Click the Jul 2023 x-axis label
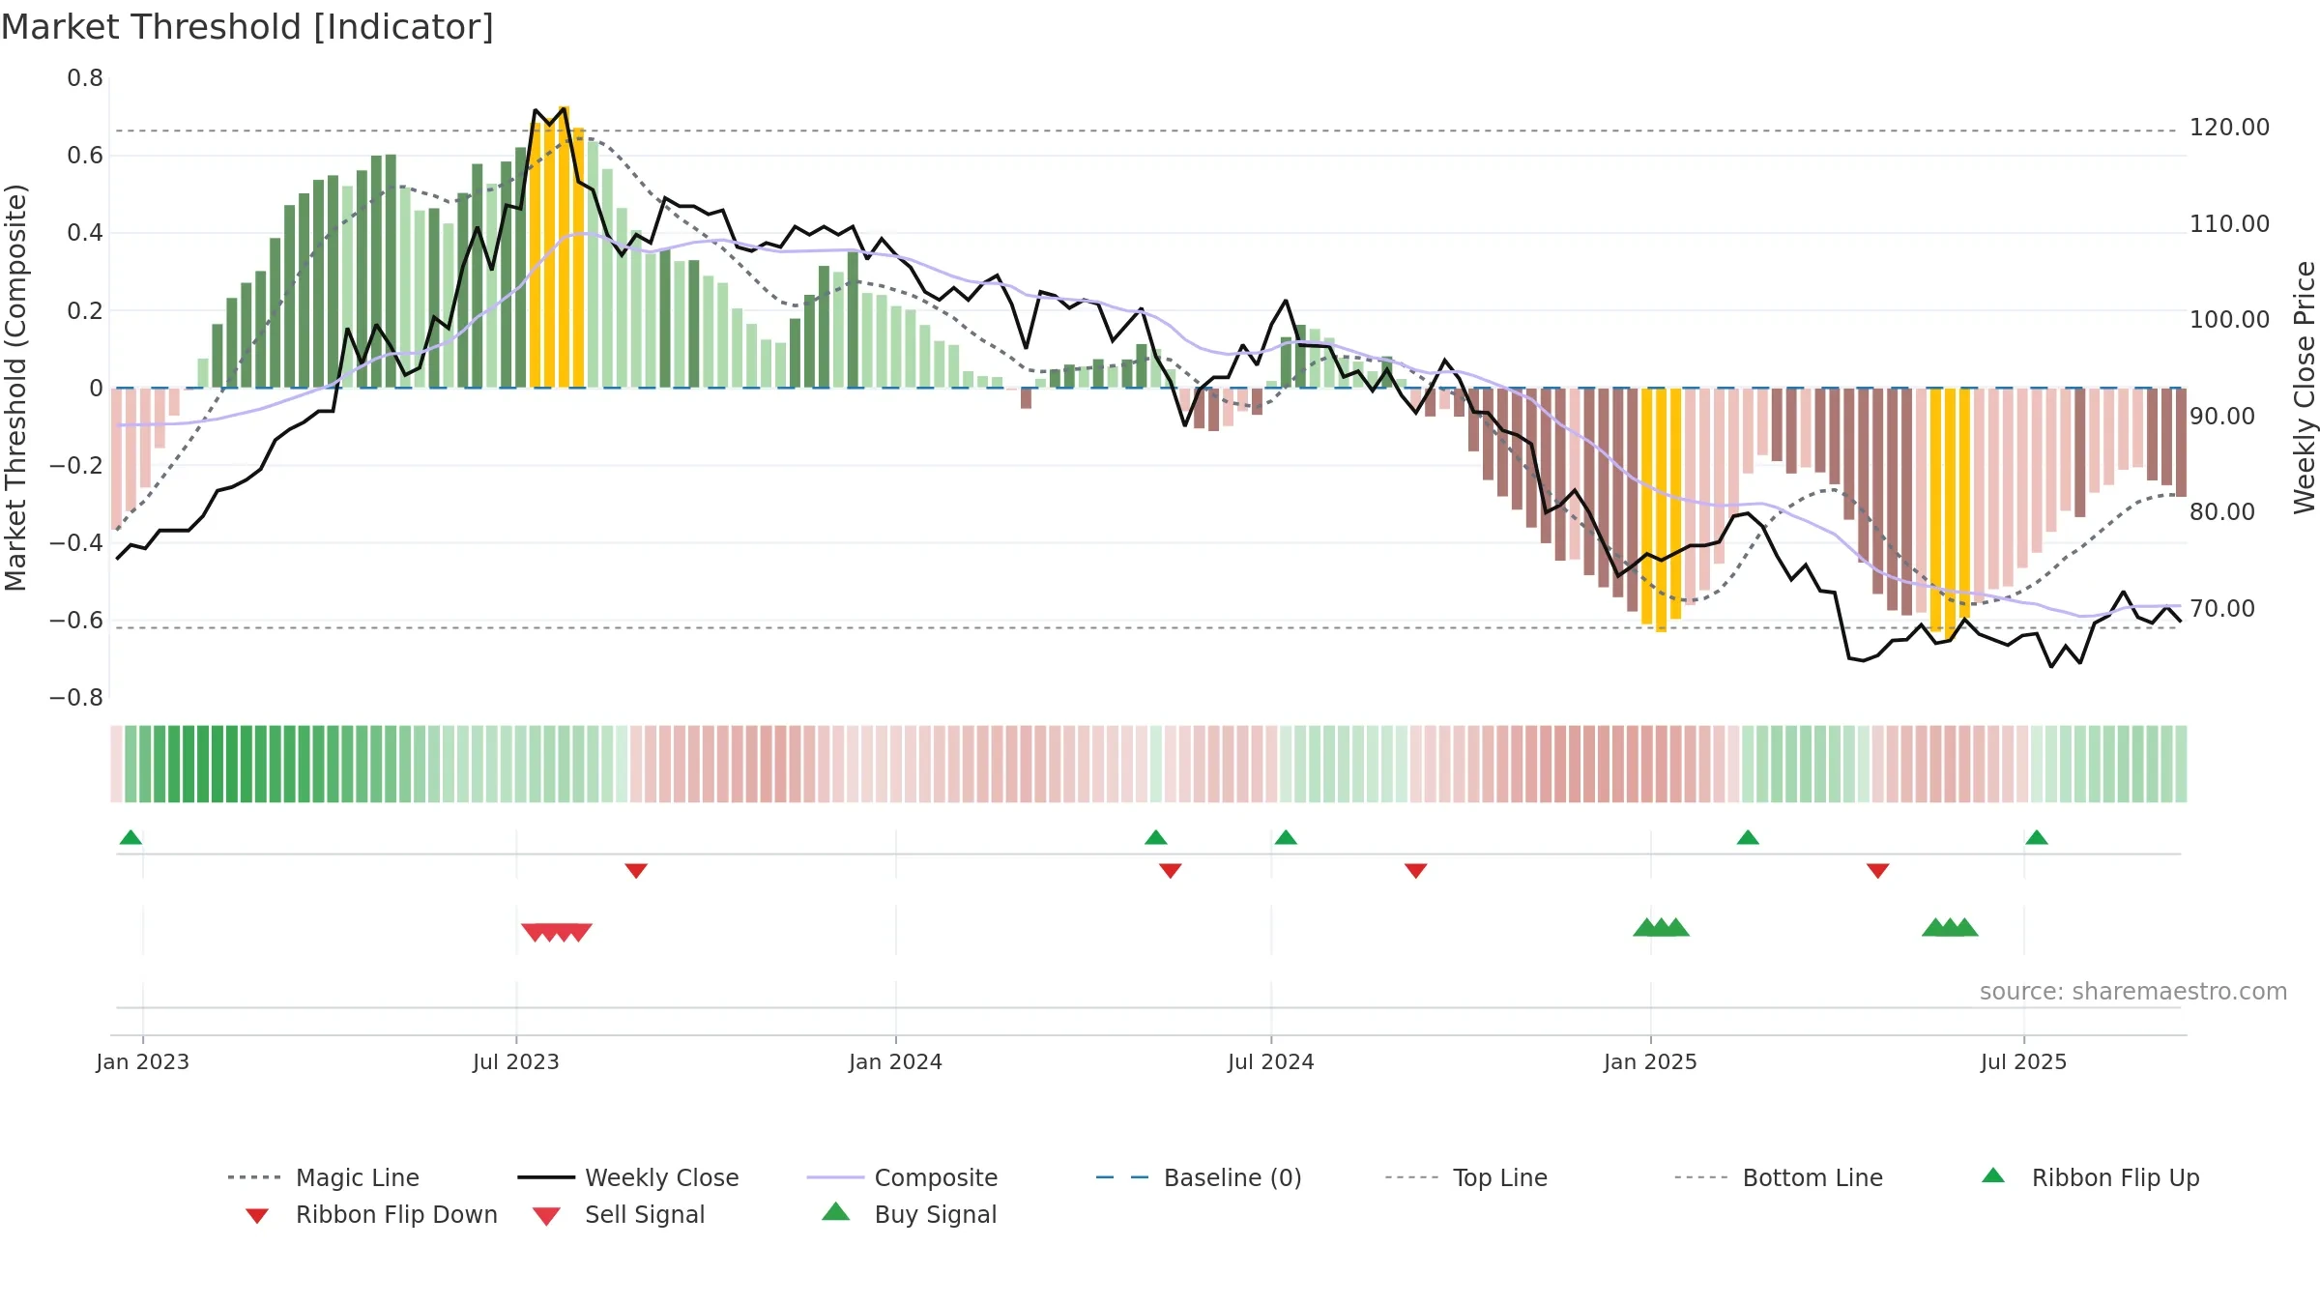 [516, 1061]
